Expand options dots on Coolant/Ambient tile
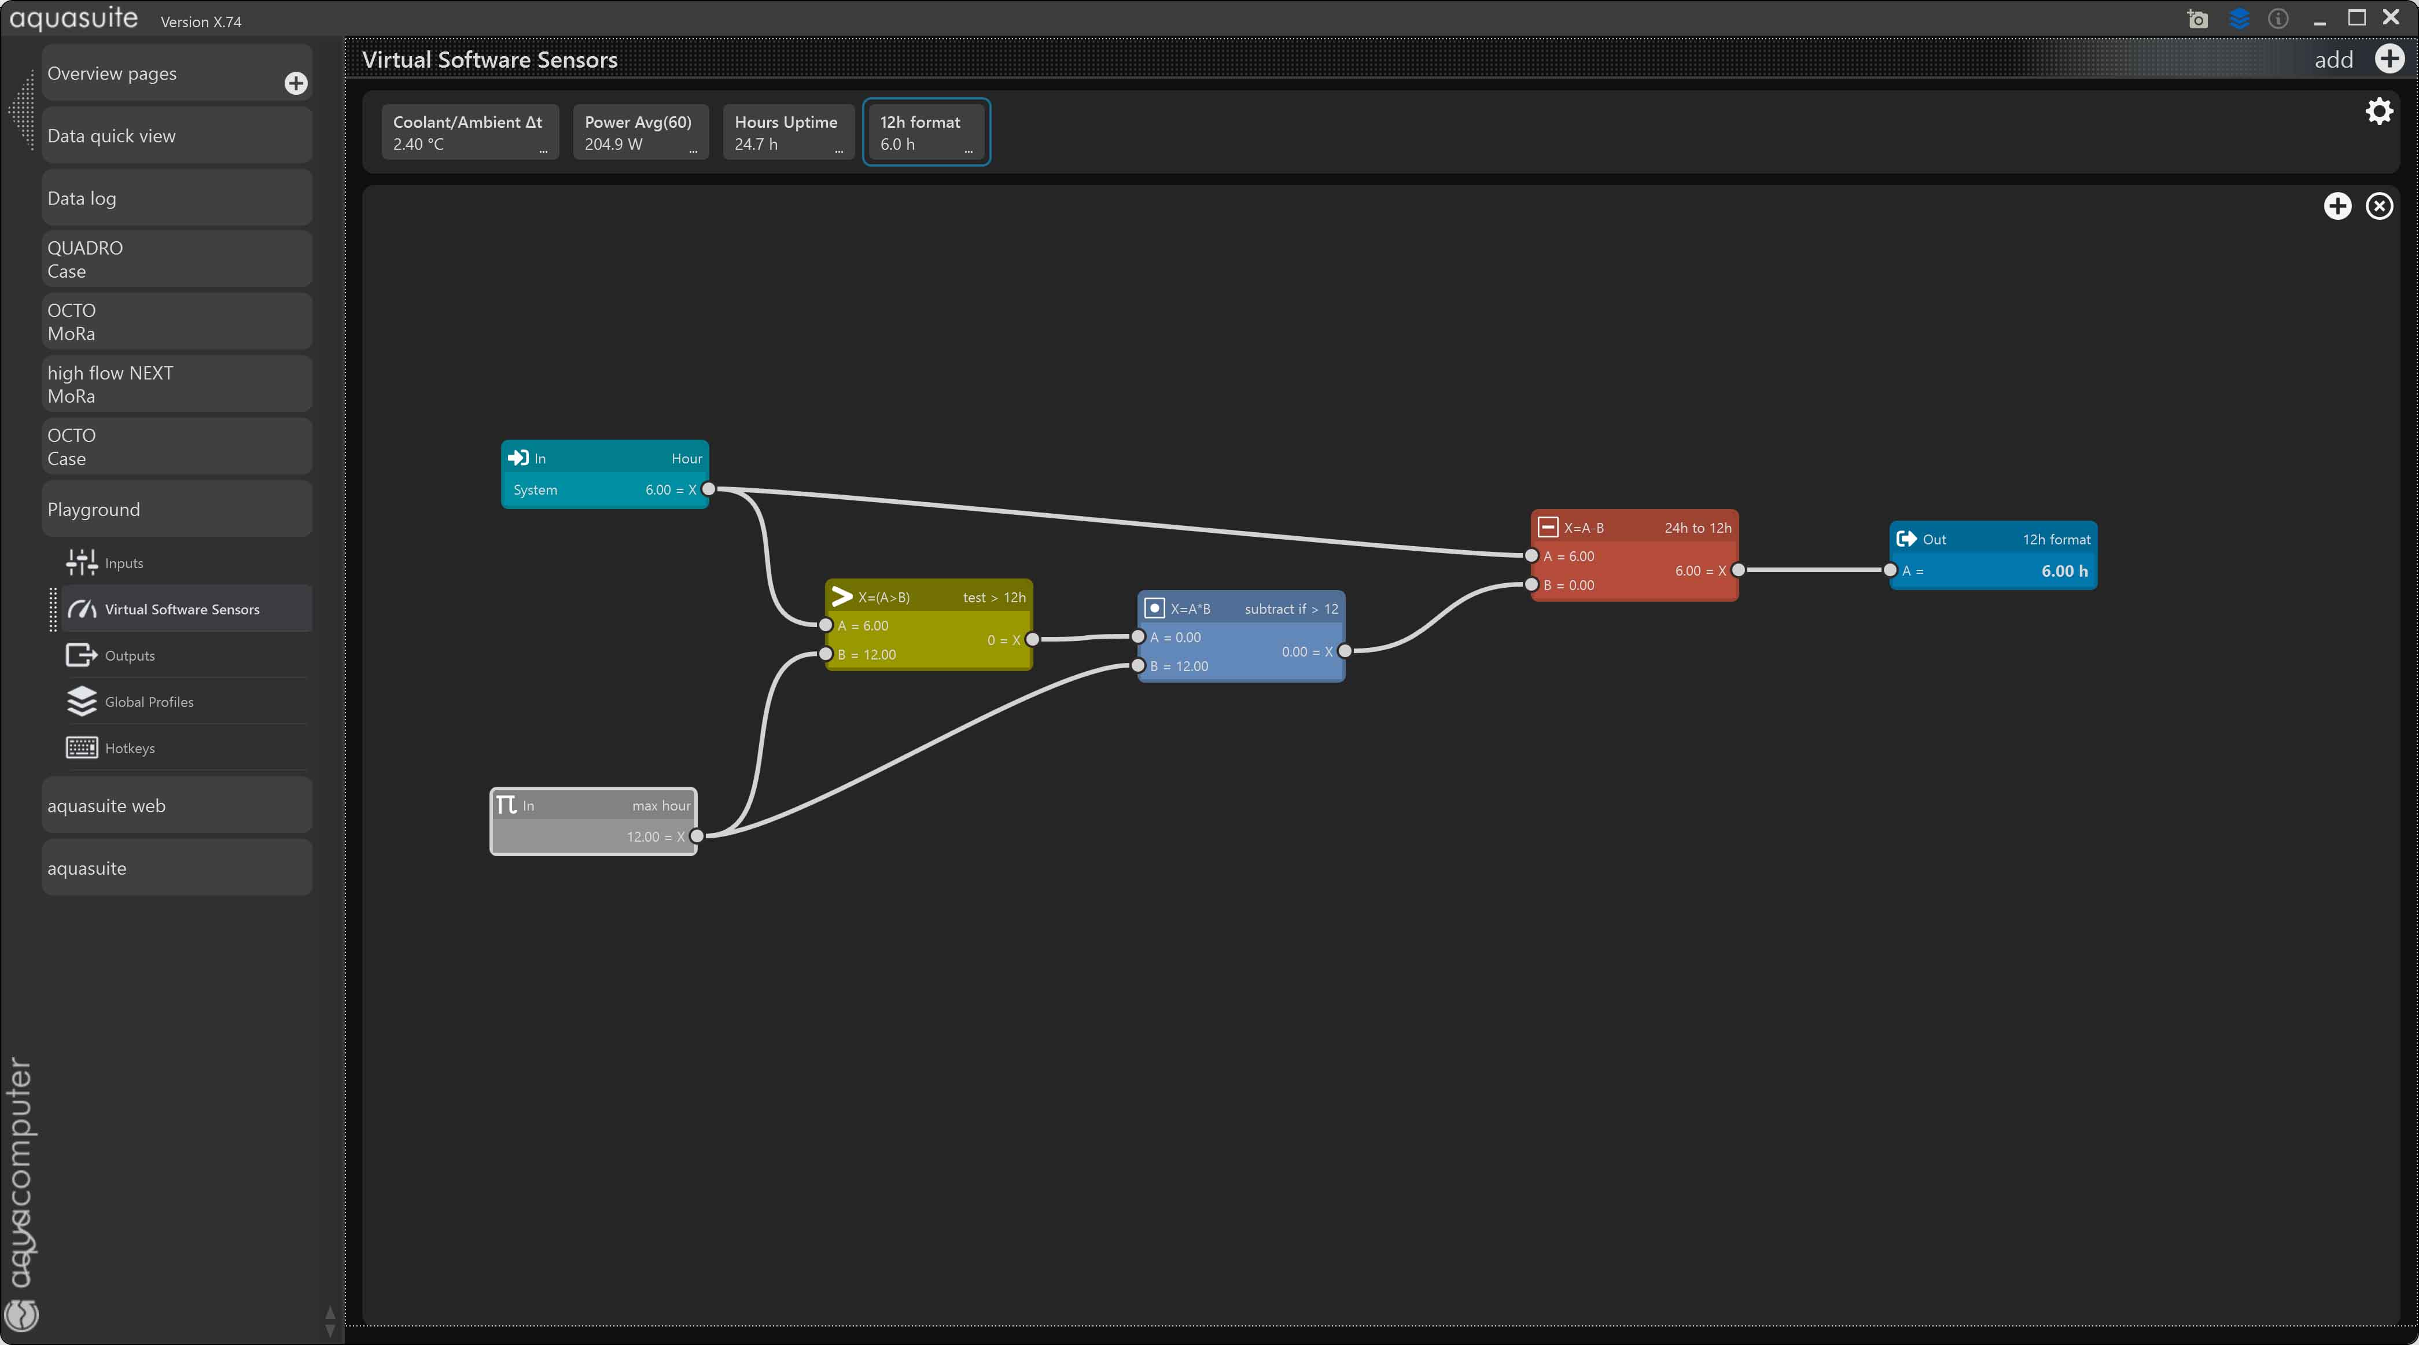 tap(543, 150)
